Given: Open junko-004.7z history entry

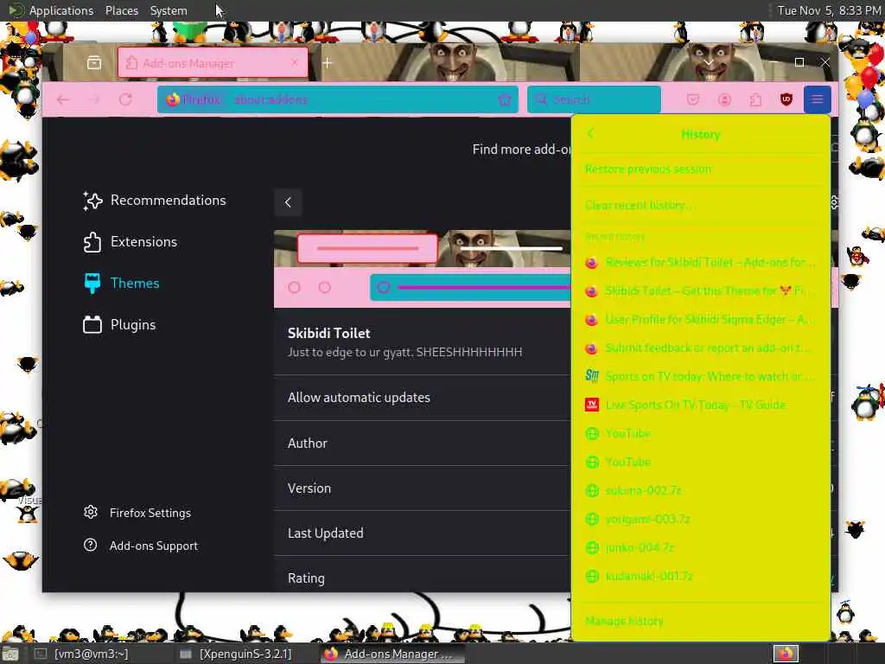Looking at the screenshot, I should click(x=700, y=547).
